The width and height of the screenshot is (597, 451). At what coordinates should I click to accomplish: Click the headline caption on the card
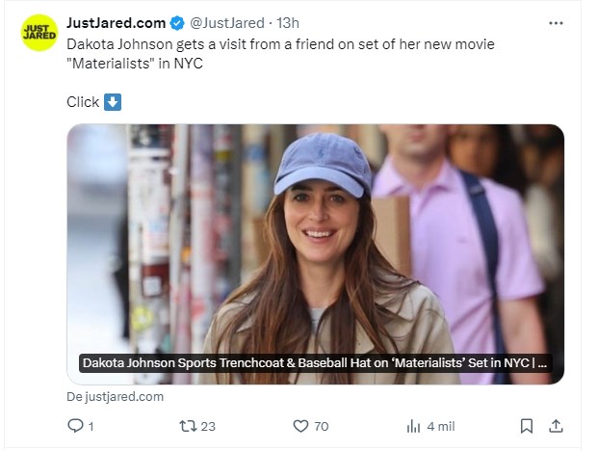(x=315, y=363)
